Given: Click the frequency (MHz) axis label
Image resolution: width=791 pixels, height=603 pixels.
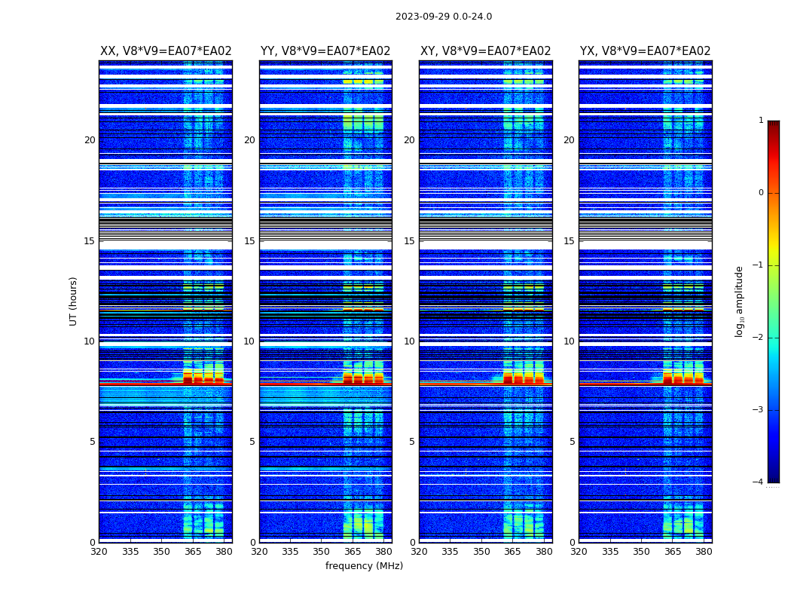Looking at the screenshot, I should pyautogui.click(x=364, y=565).
